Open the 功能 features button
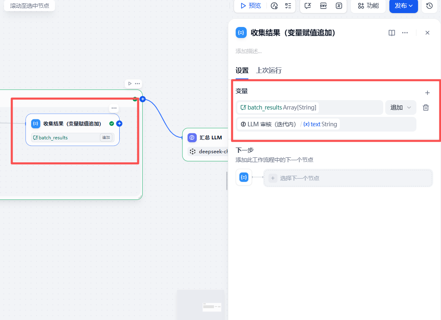Screen dimensions: 441x320 (x=368, y=6)
